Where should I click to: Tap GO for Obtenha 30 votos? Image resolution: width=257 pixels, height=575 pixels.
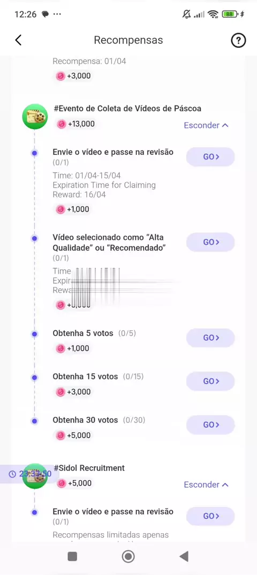(210, 425)
